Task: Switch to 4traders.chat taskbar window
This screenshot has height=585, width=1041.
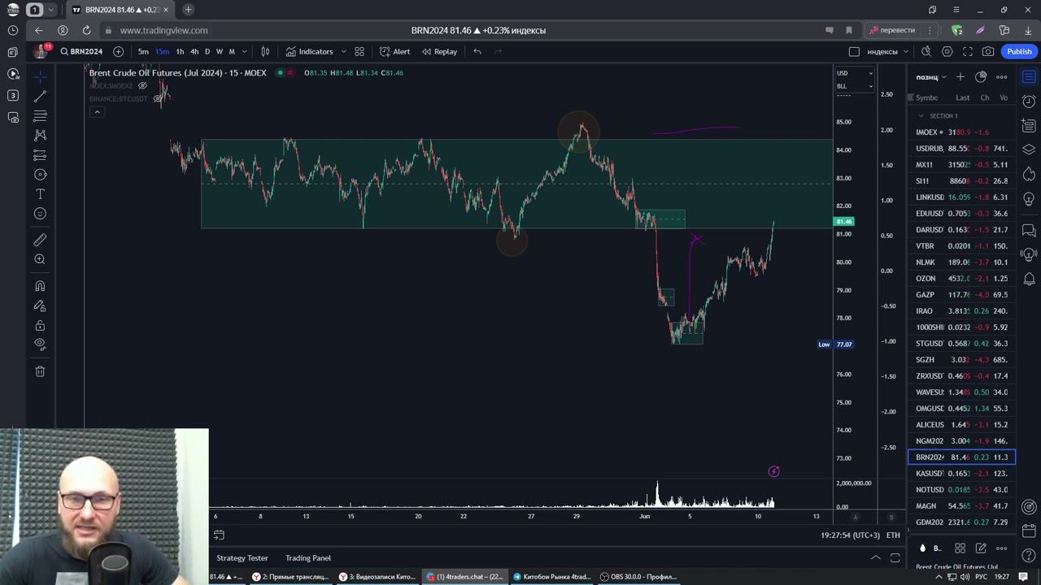Action: coord(465,577)
